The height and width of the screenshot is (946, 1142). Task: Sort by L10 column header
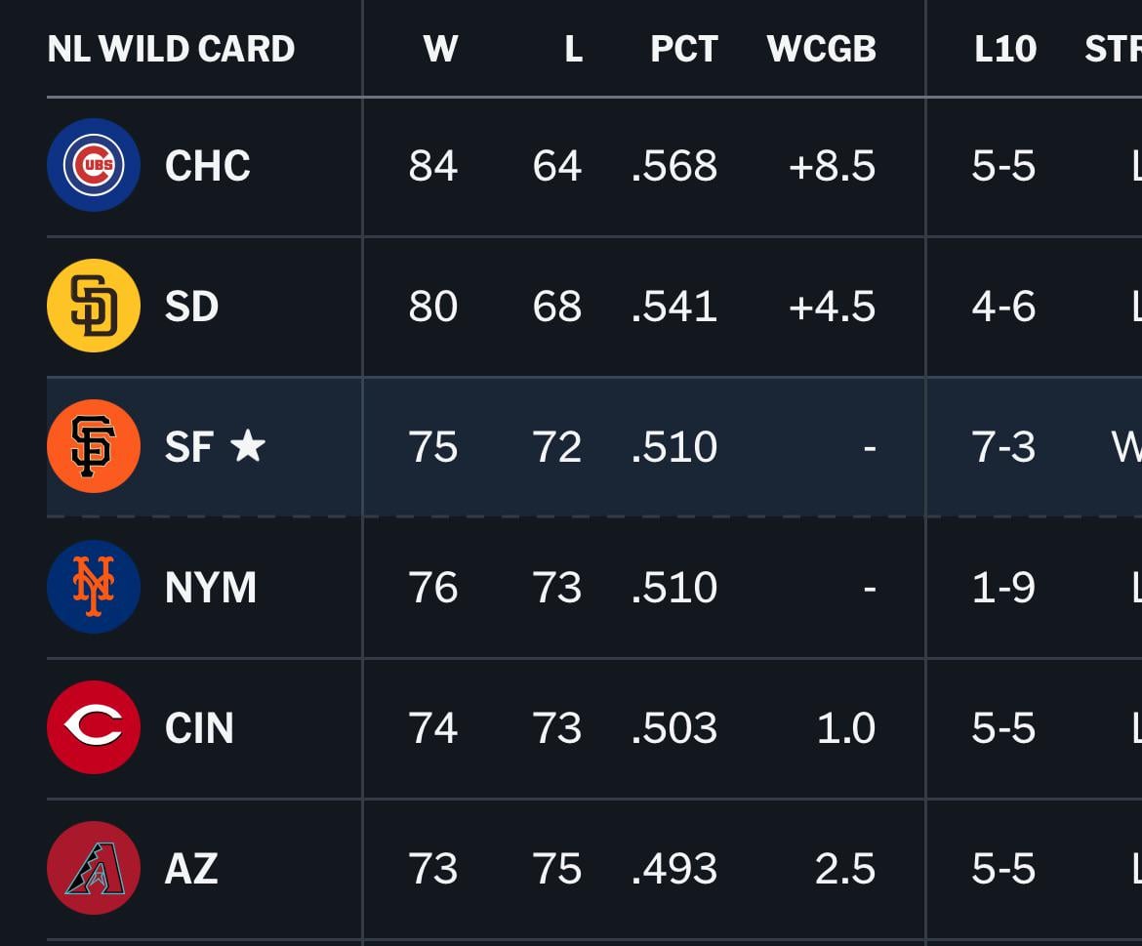coord(1004,49)
